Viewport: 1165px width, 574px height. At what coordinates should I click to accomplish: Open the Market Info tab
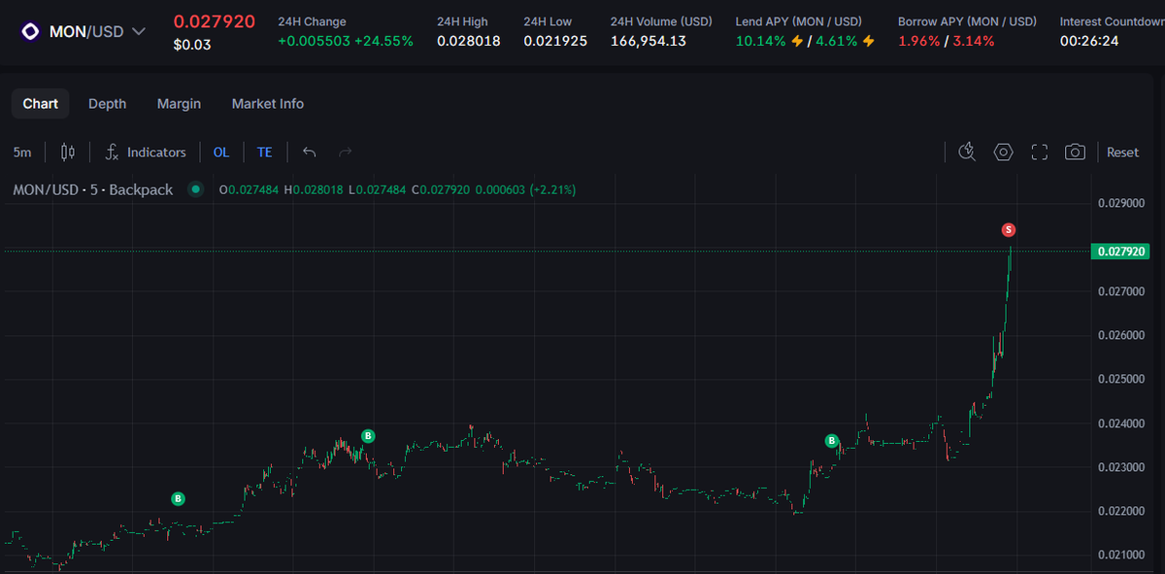coord(267,103)
